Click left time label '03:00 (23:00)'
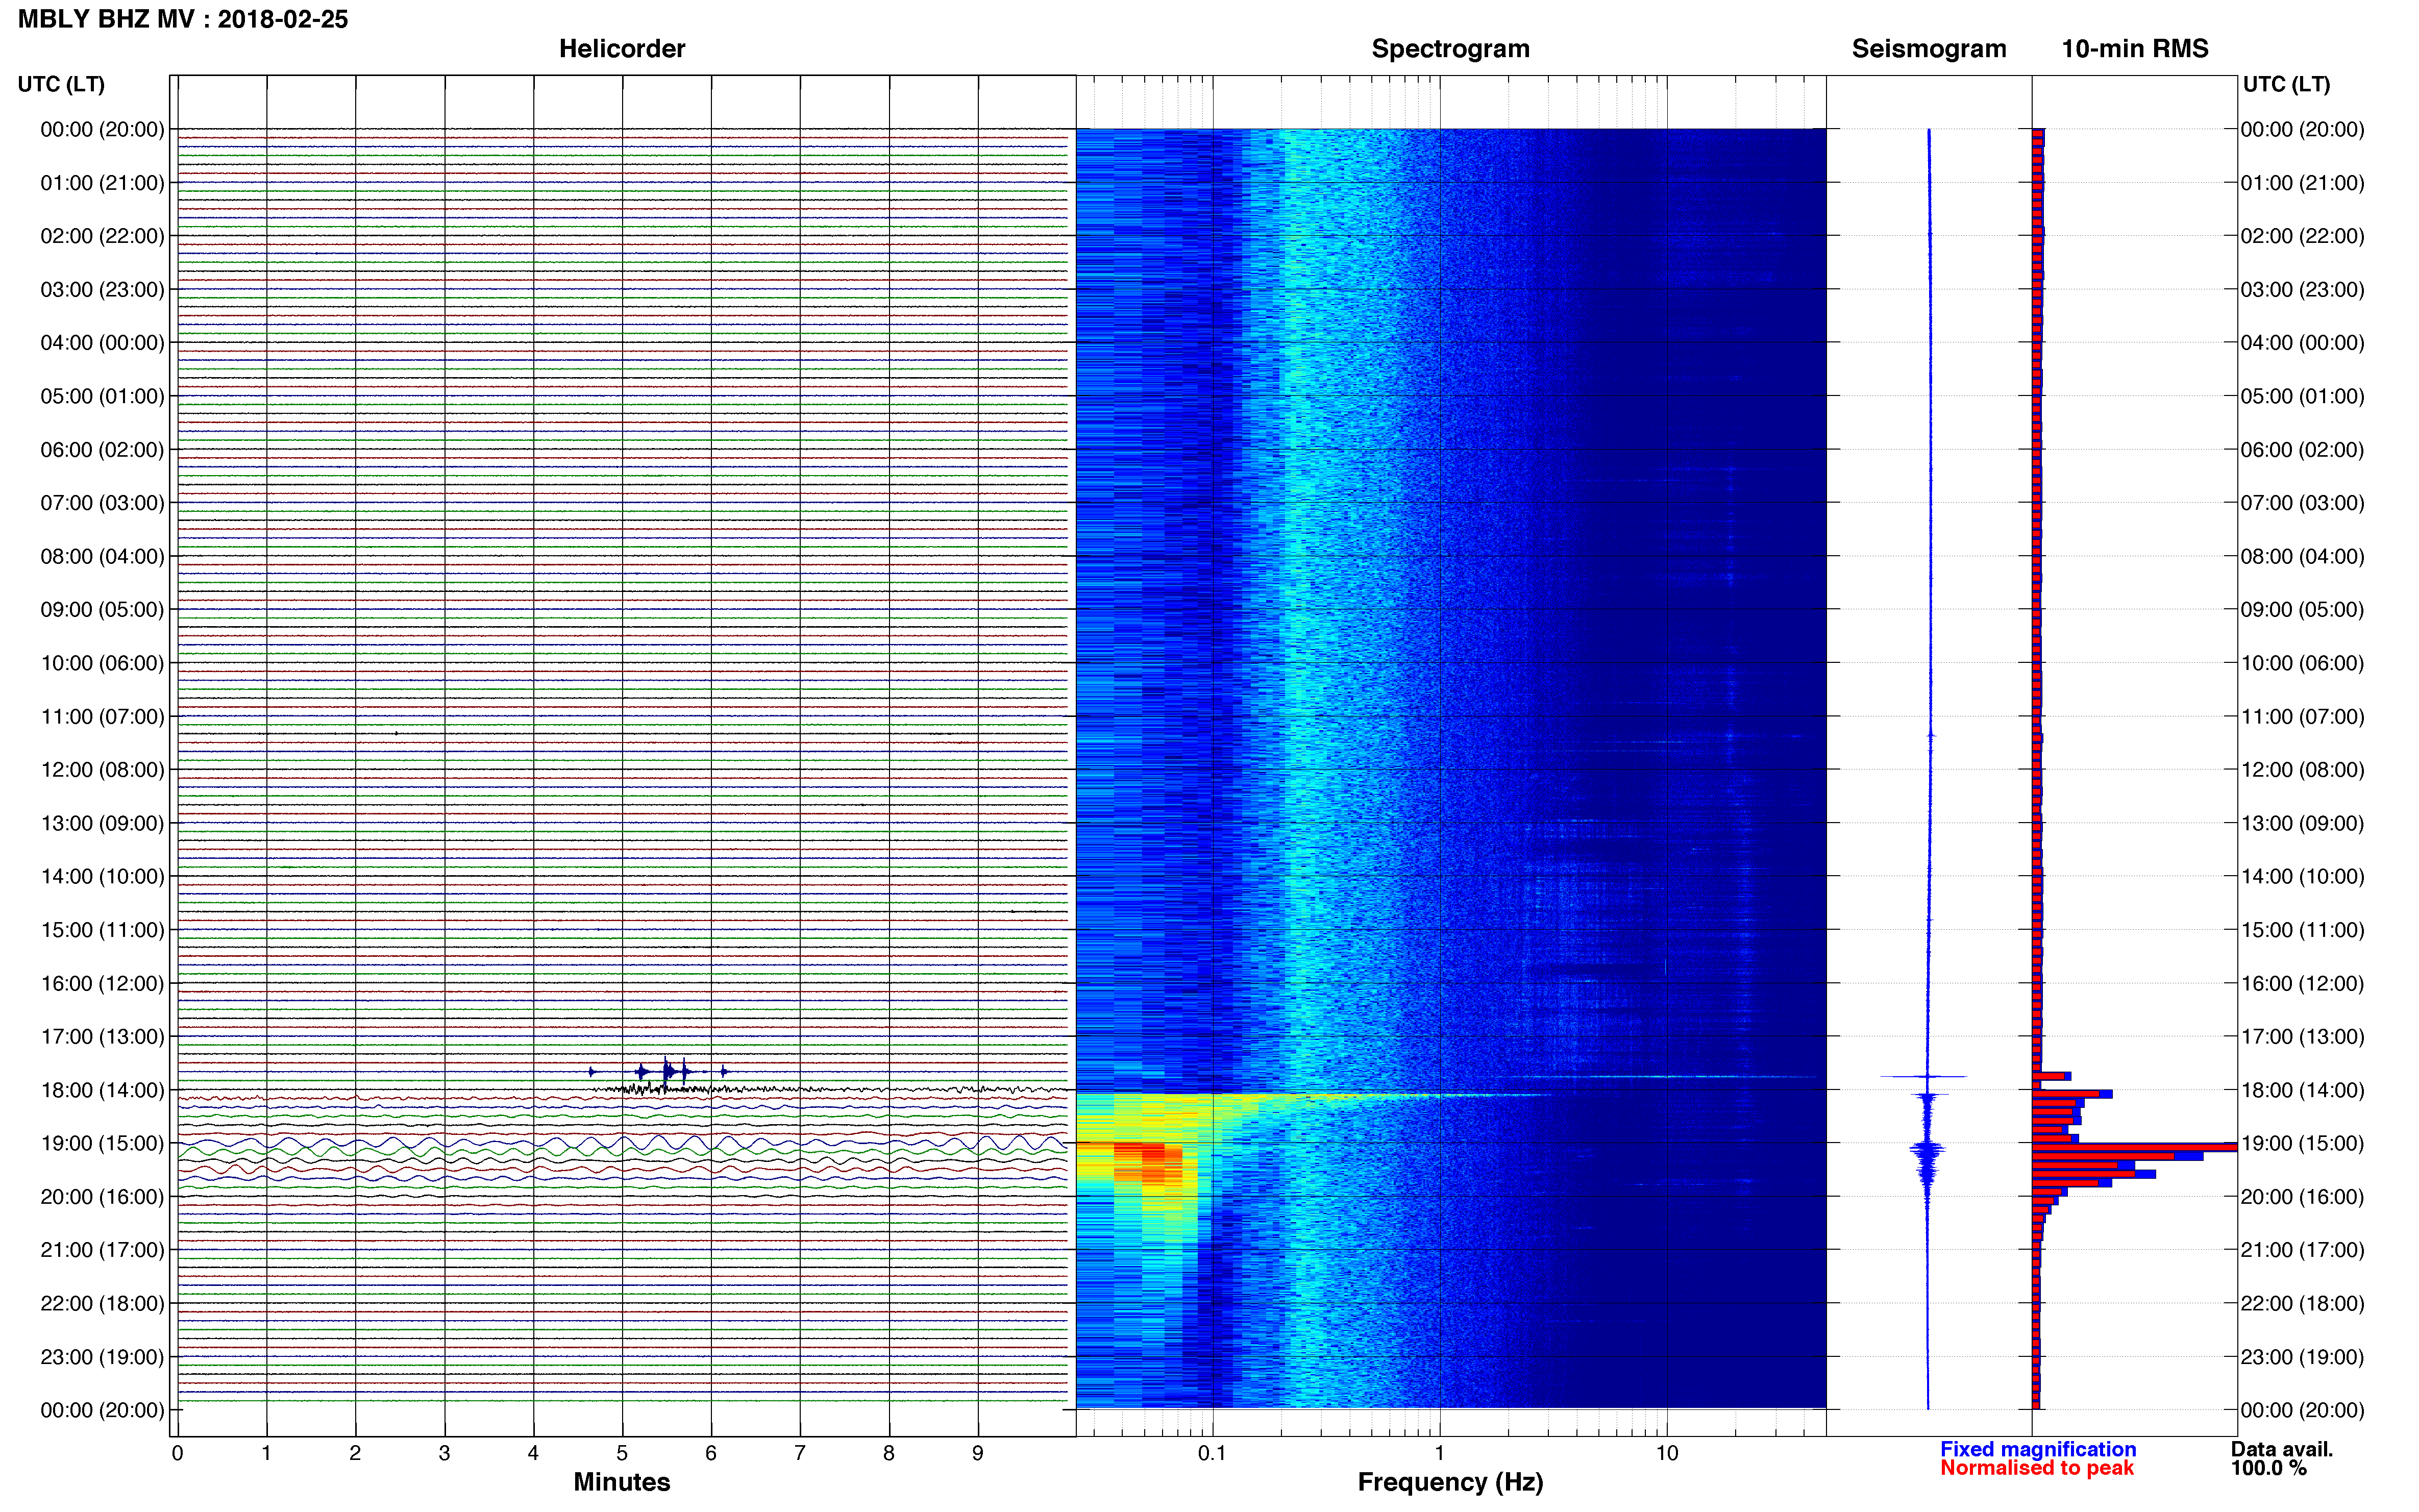Screen dimensions: 2419x1512 click(102, 290)
